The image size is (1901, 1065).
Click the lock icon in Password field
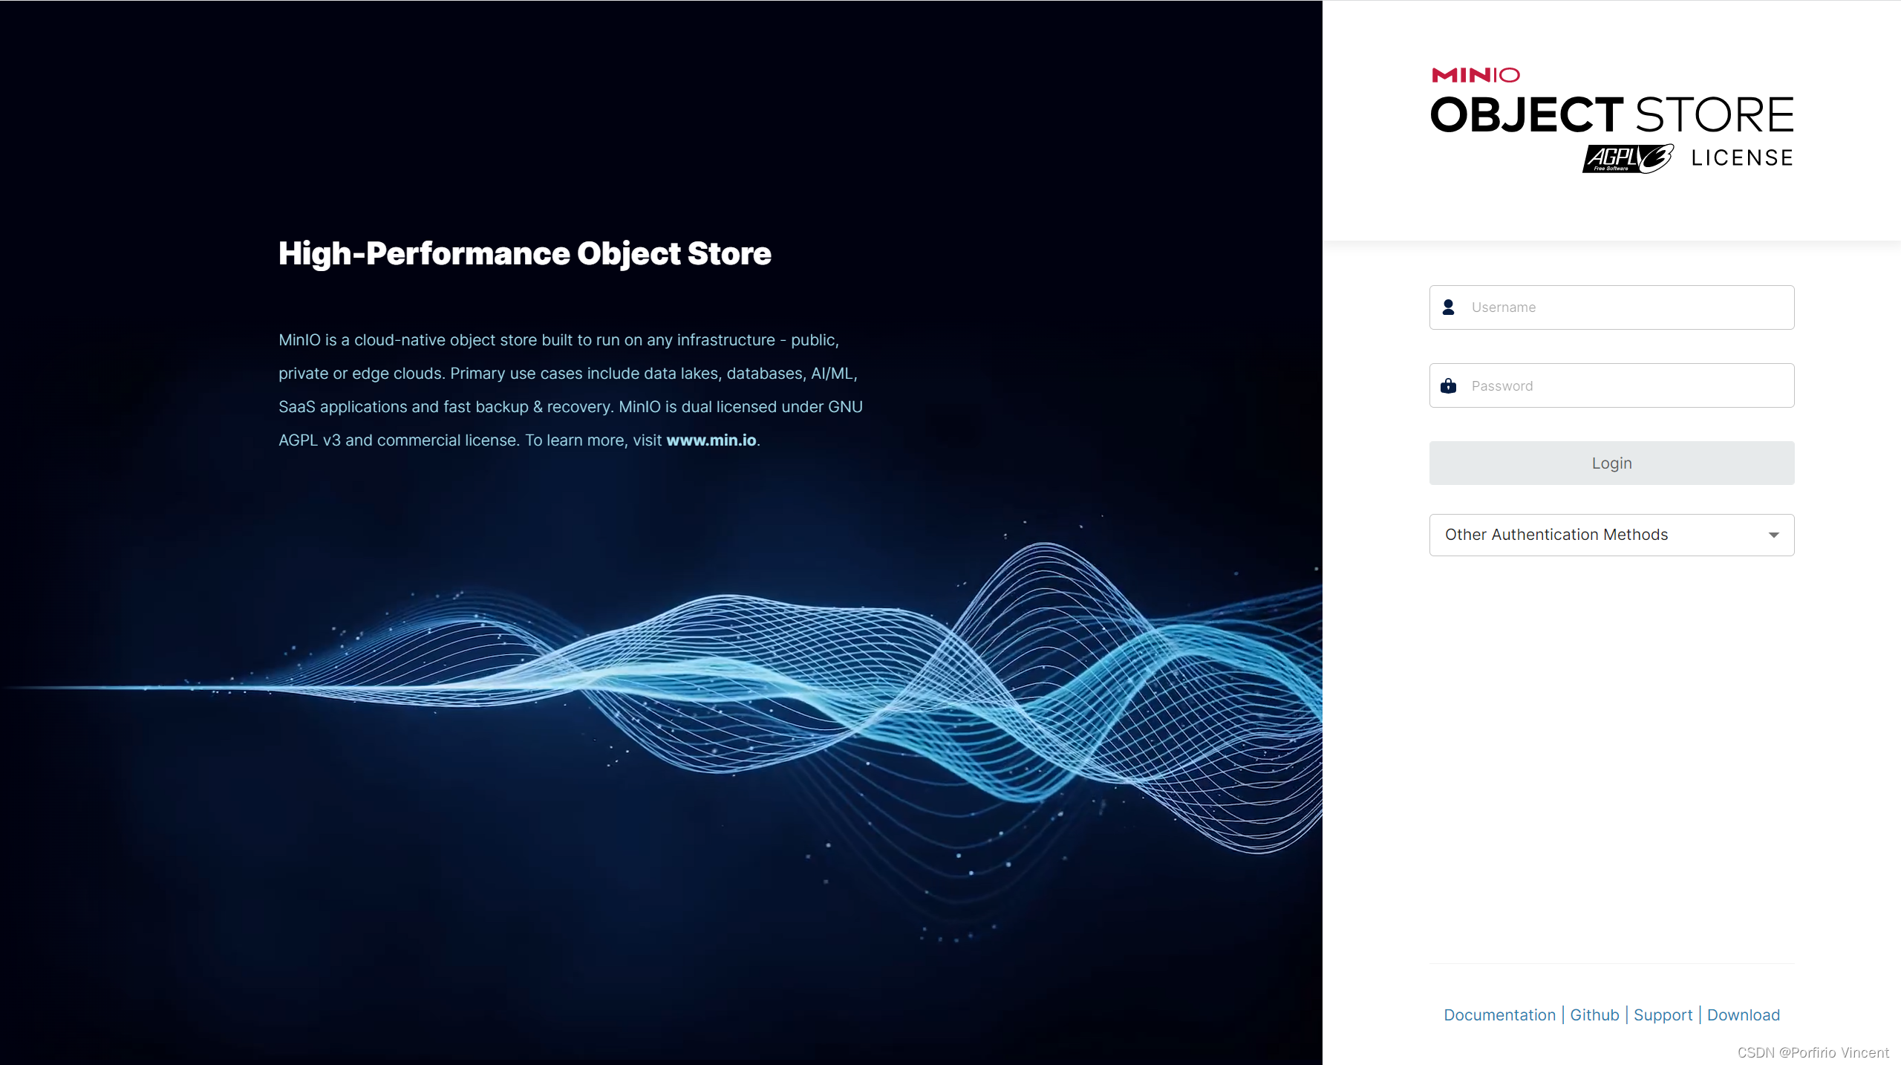[x=1448, y=385]
